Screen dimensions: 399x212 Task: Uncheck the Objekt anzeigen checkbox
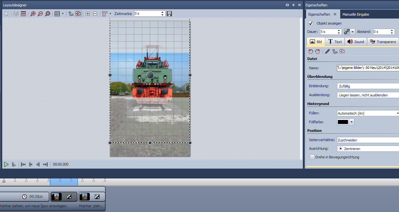tap(311, 23)
